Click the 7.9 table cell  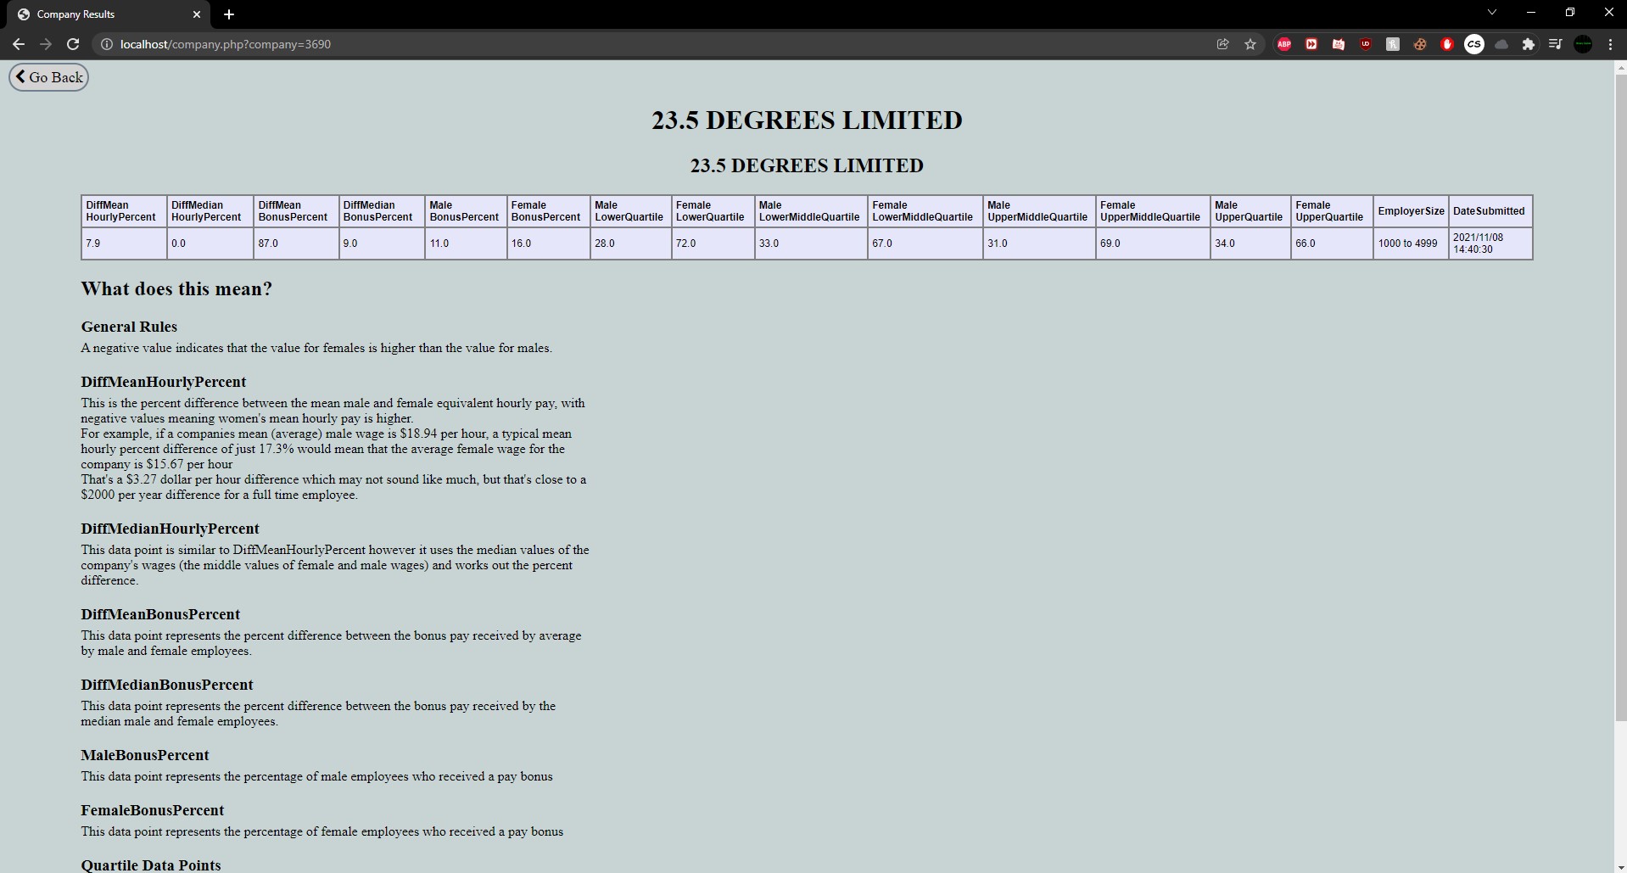tap(124, 243)
